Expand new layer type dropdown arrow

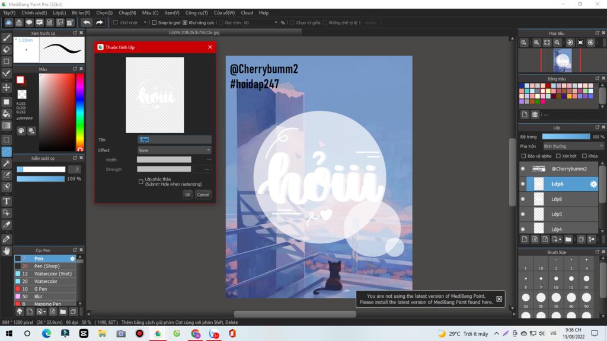(560, 239)
